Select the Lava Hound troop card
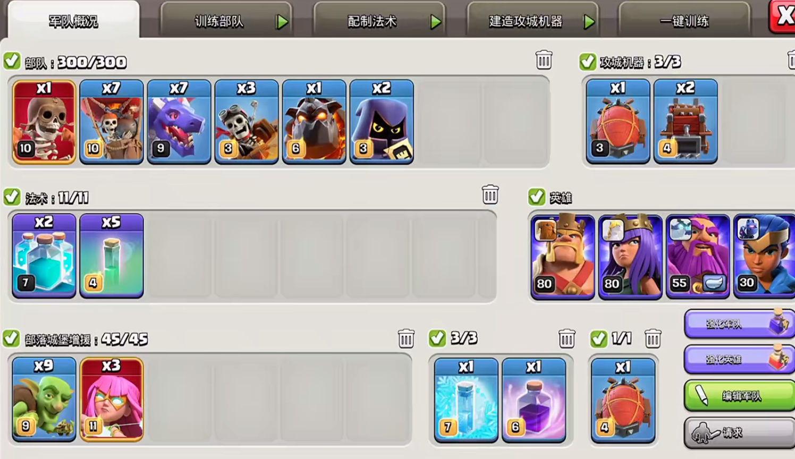The width and height of the screenshot is (795, 459). [314, 122]
